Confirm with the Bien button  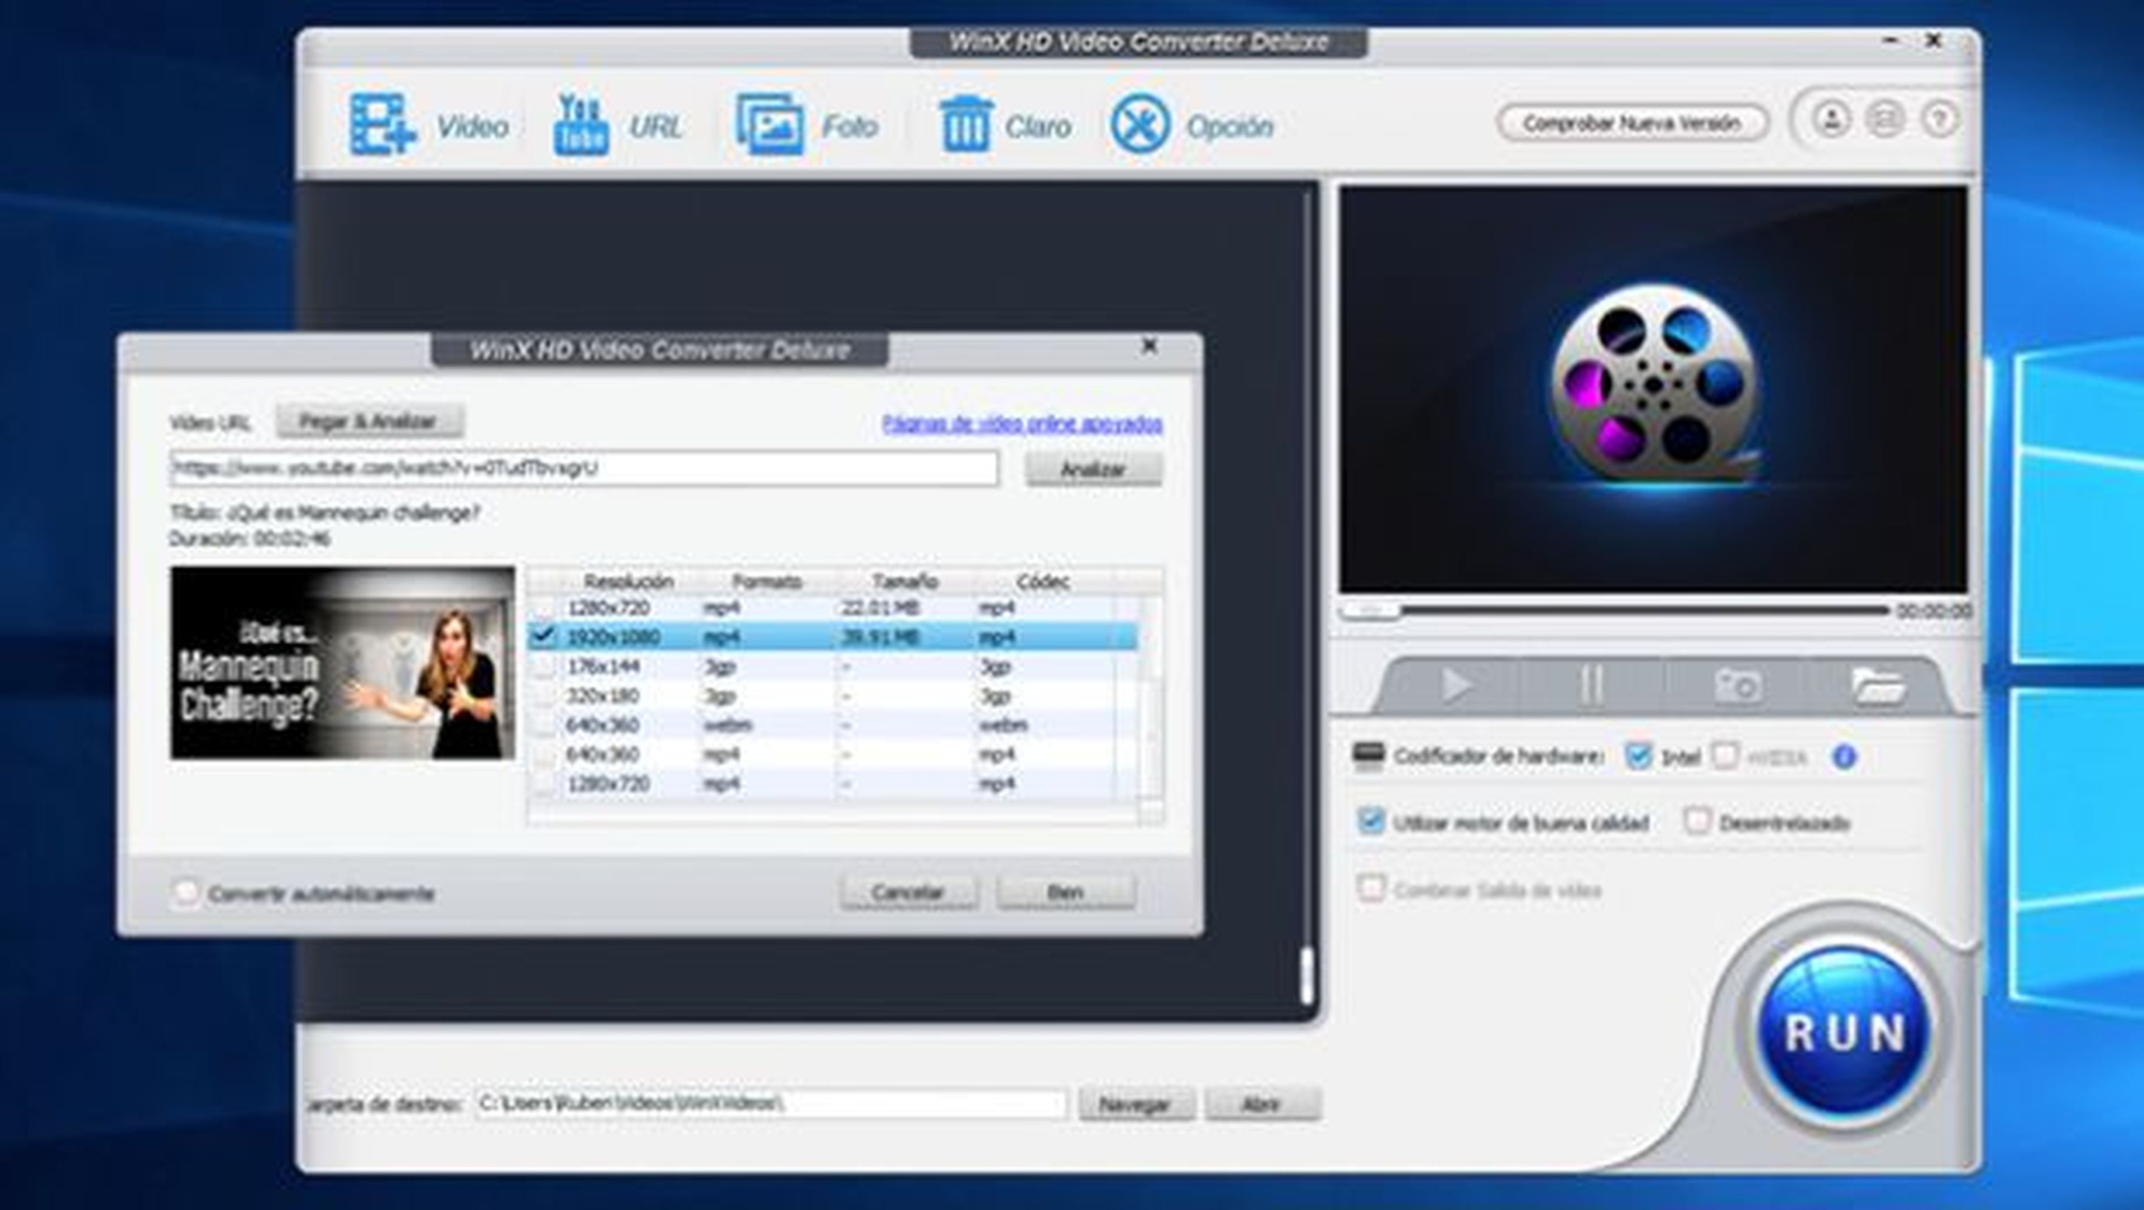tap(1065, 892)
